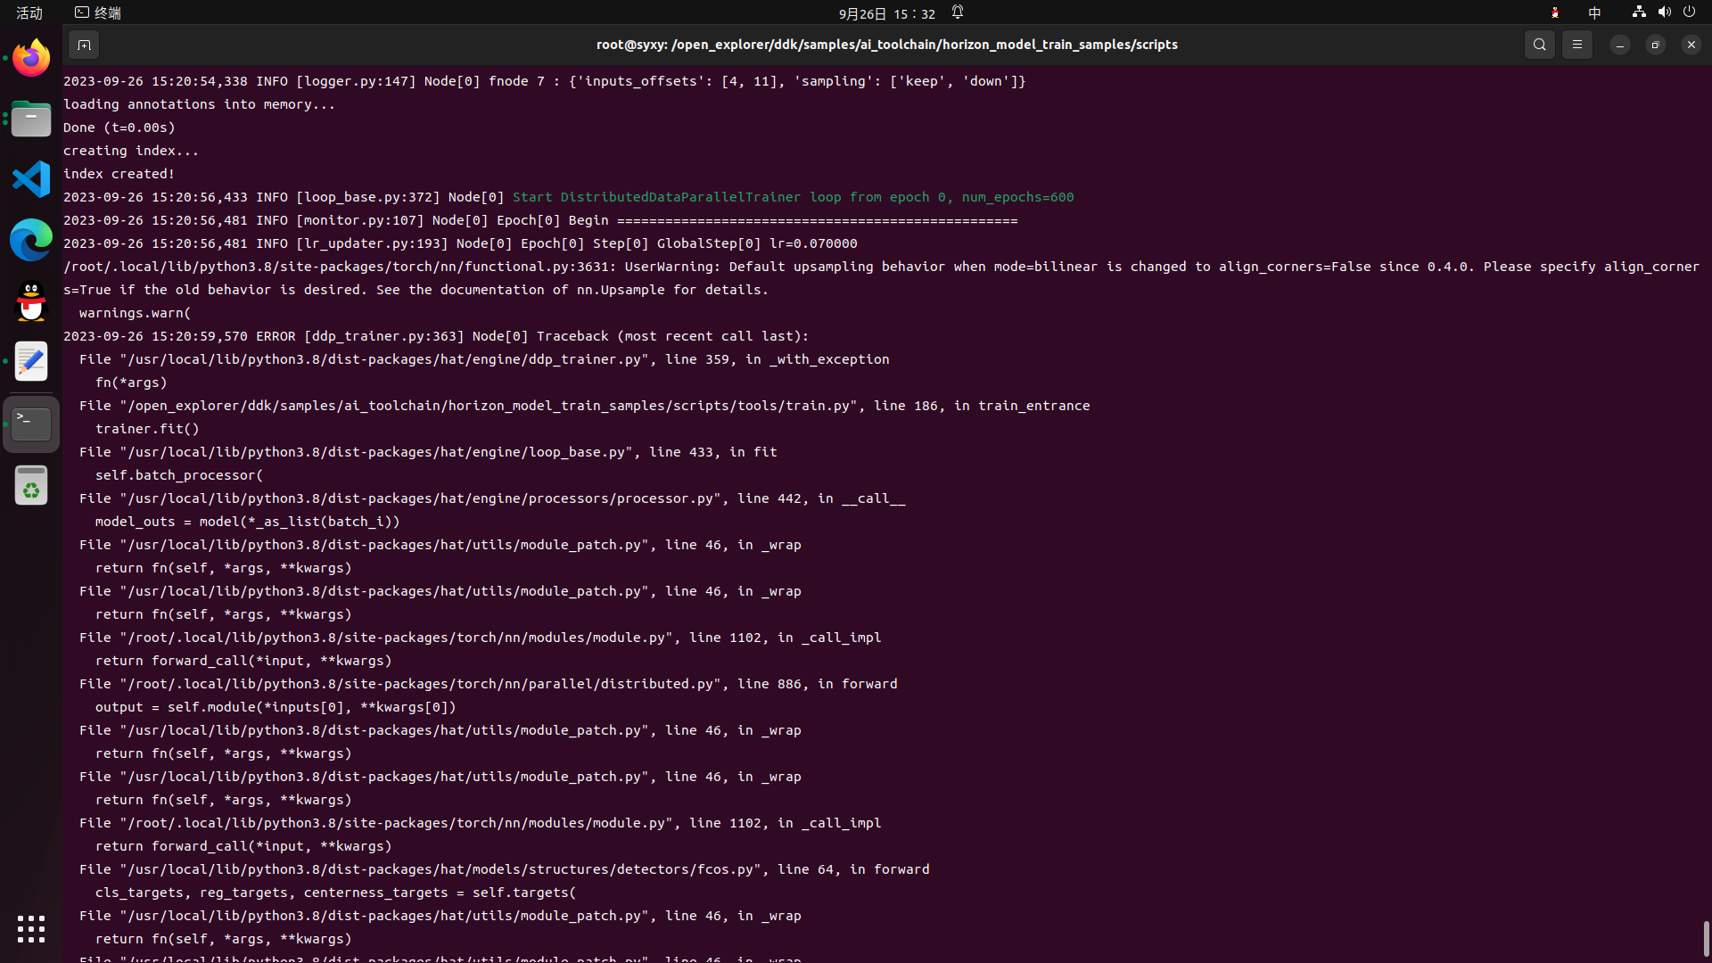Switch the 中 input method indicator
Image resolution: width=1712 pixels, height=963 pixels.
1594,12
